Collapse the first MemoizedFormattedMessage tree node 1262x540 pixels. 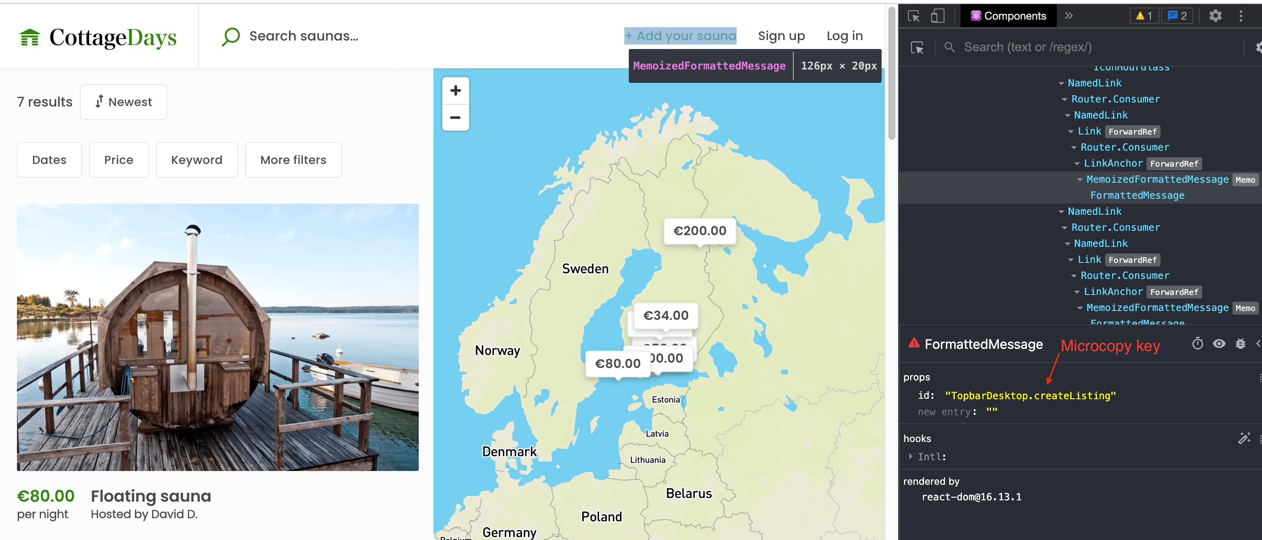pyautogui.click(x=1080, y=180)
